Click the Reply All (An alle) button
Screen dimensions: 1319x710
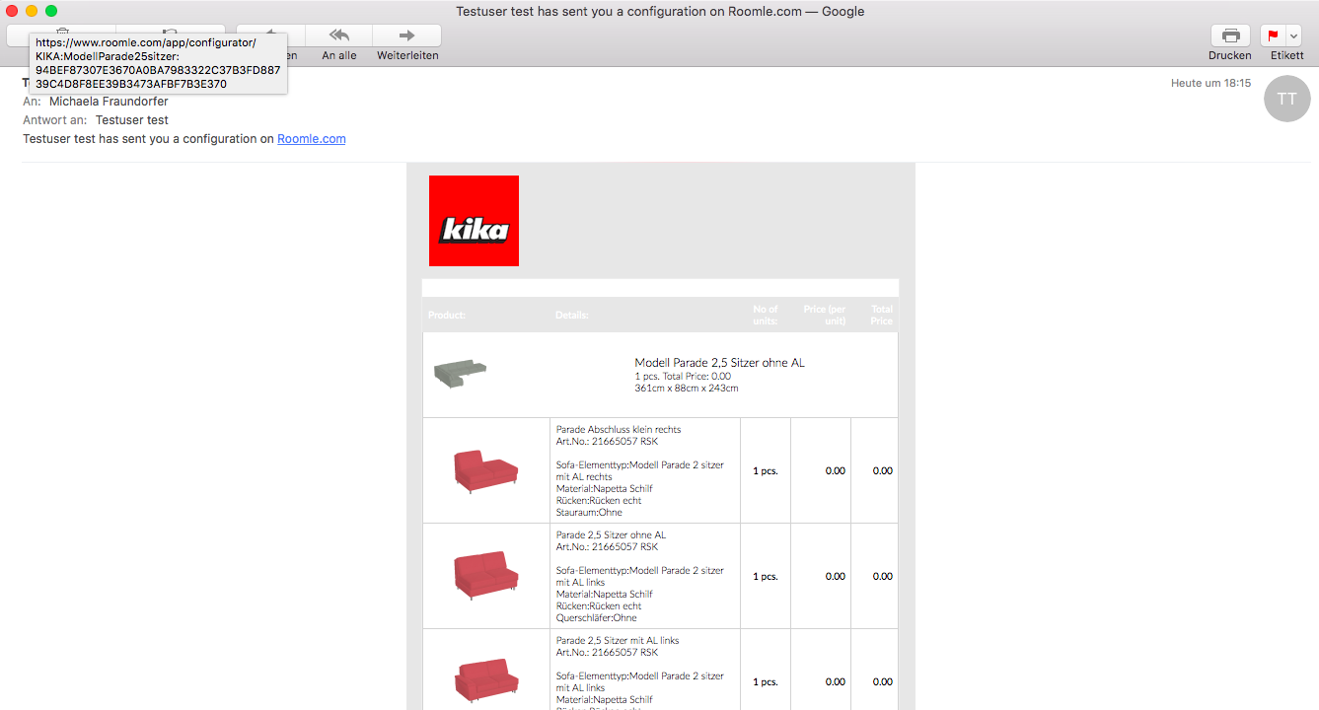[339, 35]
